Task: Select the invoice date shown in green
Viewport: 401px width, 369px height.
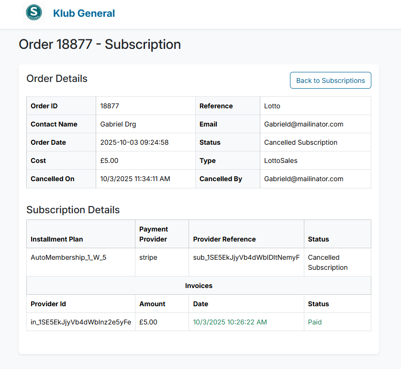Action: [230, 322]
